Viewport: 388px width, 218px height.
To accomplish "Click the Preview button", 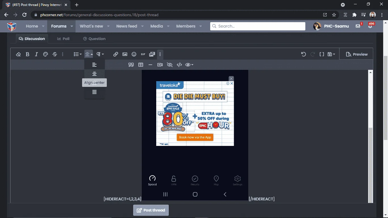I will click(x=357, y=54).
